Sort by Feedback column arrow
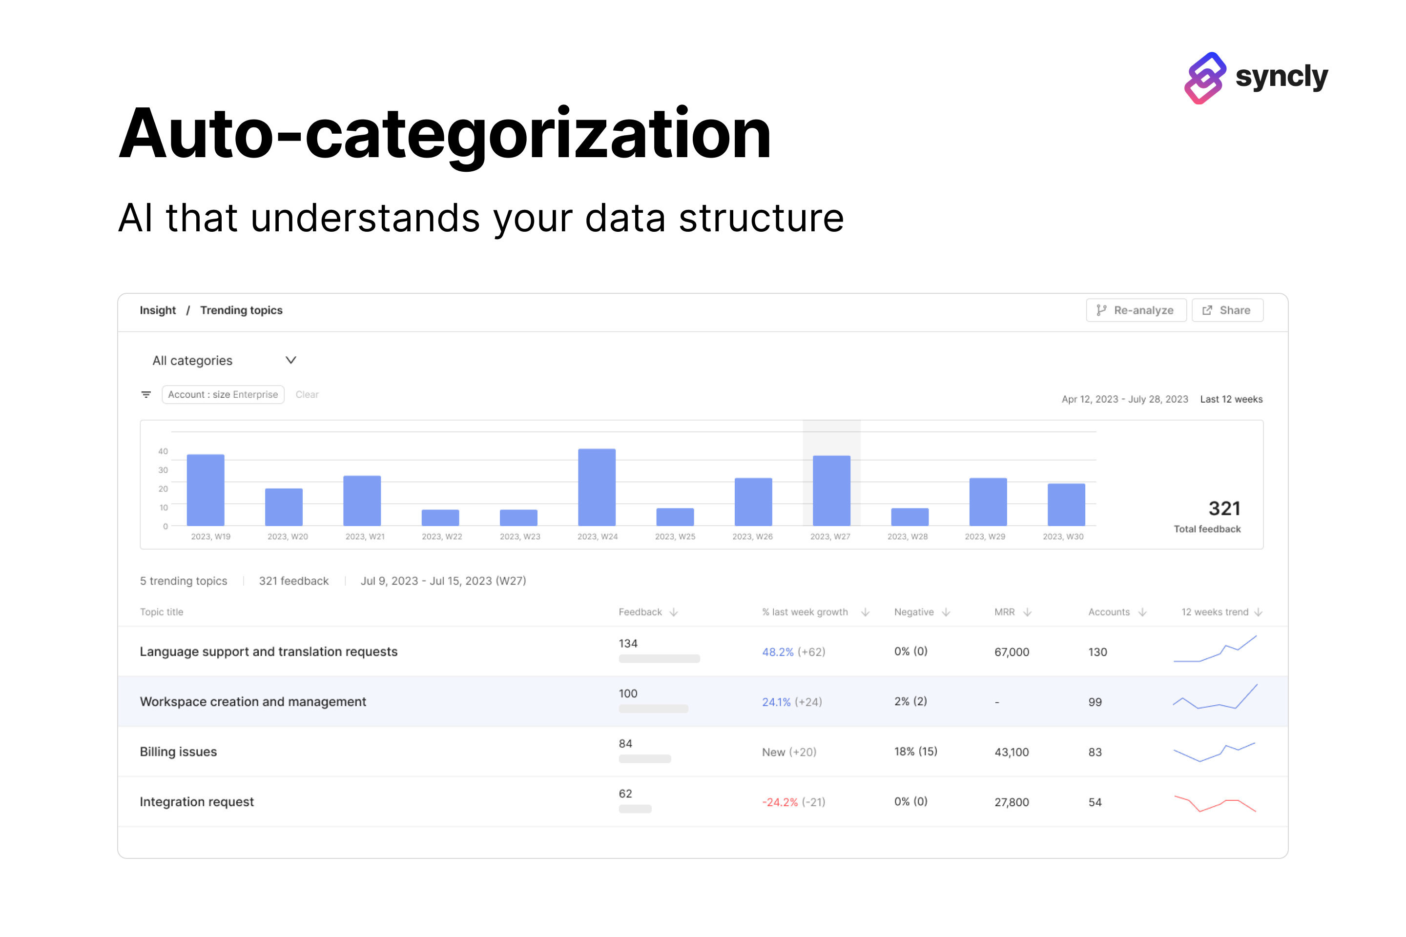Viewport: 1406px width, 937px height. [x=674, y=612]
